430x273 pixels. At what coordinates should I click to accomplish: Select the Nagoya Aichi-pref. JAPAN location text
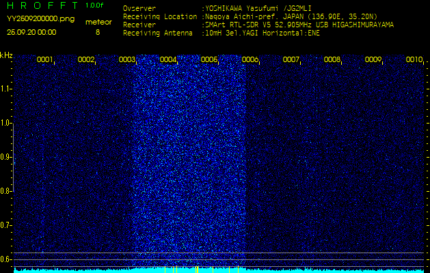click(291, 16)
